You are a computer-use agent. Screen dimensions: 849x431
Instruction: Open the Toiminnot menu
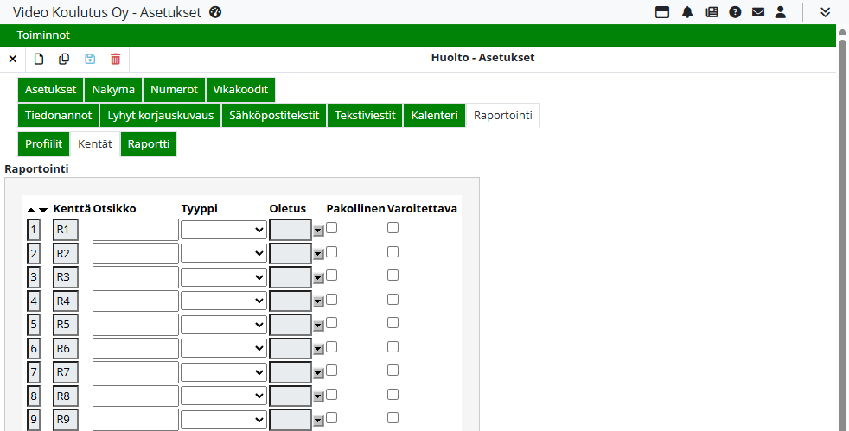click(43, 35)
